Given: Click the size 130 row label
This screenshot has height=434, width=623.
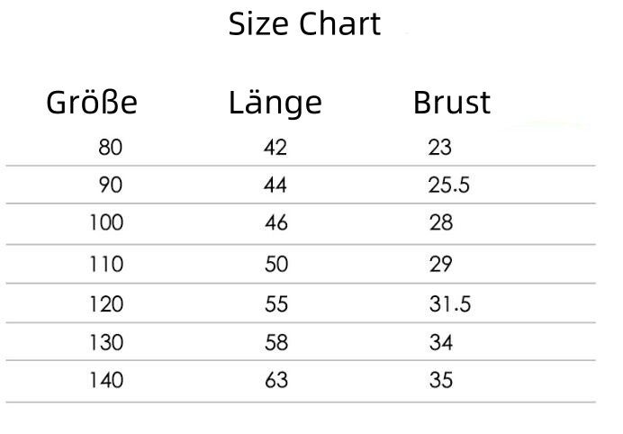Looking at the screenshot, I should (106, 342).
